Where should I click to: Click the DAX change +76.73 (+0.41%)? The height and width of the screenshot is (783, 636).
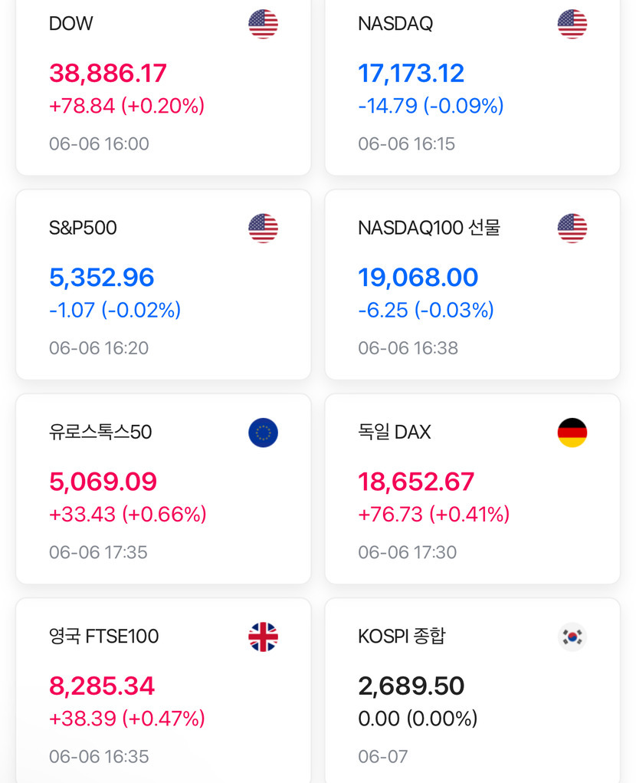click(433, 515)
